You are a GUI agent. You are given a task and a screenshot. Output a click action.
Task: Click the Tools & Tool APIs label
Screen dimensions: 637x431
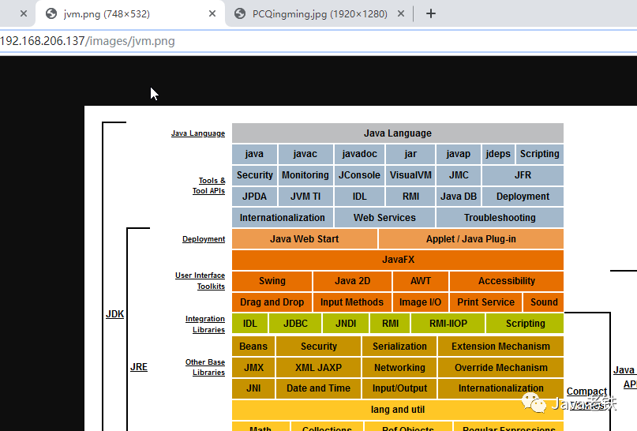tap(209, 186)
